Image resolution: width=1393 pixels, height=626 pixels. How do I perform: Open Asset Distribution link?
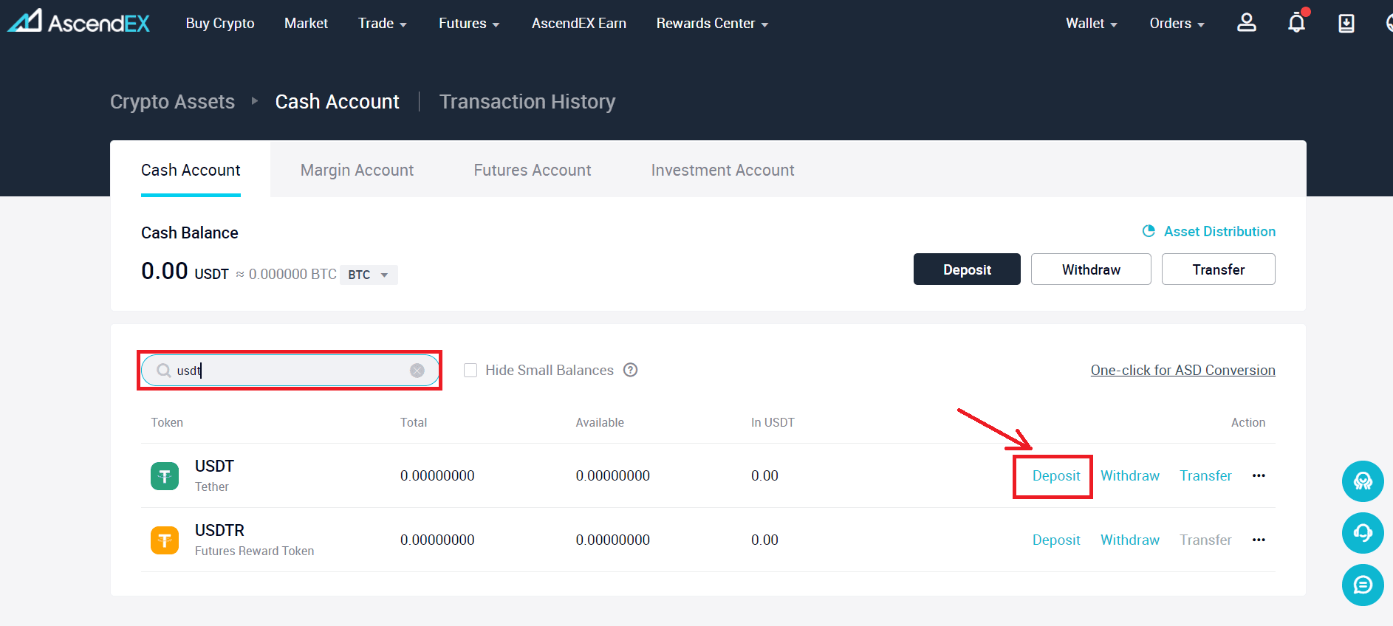1219,231
